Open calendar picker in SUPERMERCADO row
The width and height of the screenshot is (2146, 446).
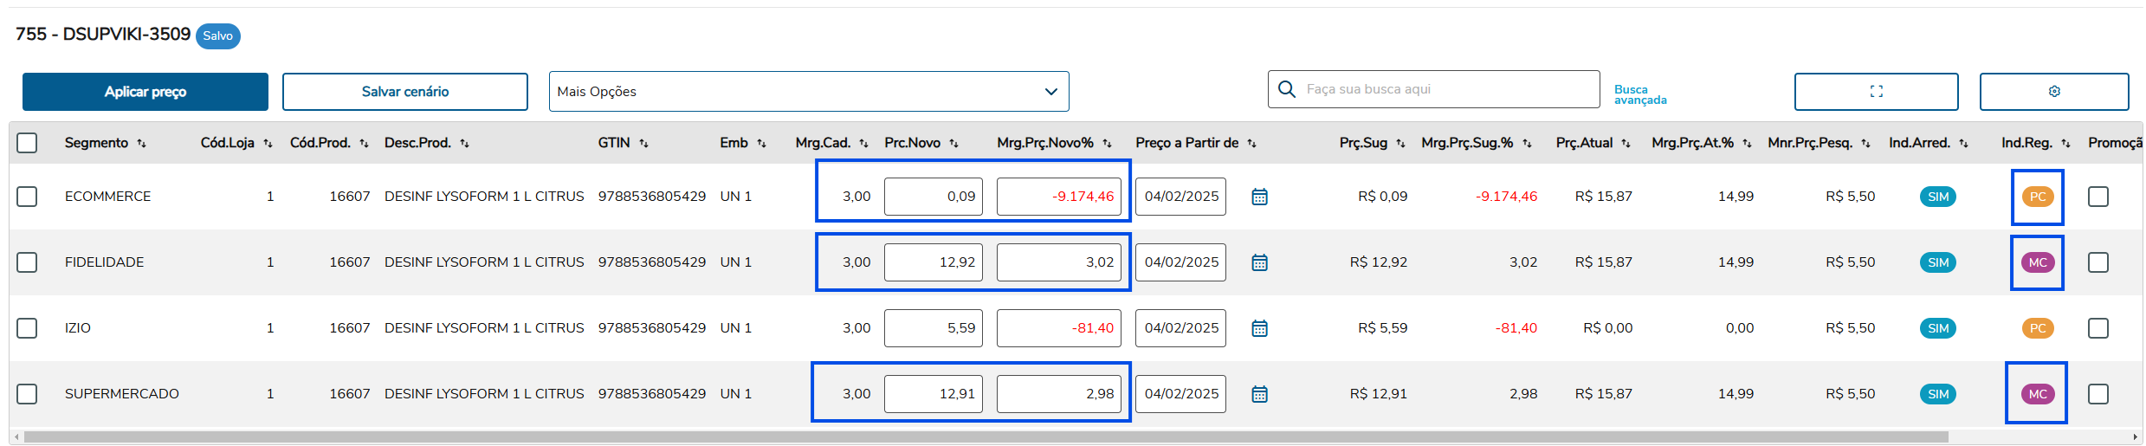tap(1259, 394)
